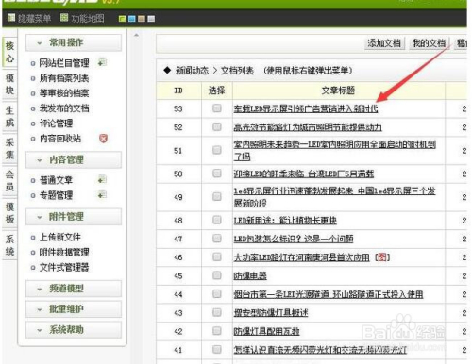Collapse the 常用操作 section
This screenshot has height=364, width=472.
pyautogui.click(x=74, y=42)
